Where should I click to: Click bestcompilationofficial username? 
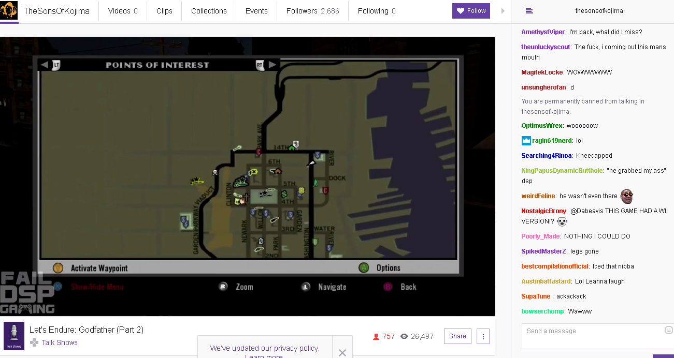[x=555, y=266]
